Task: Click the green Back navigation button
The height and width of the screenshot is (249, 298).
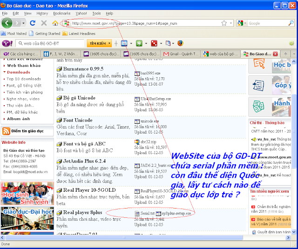Action: (7, 23)
